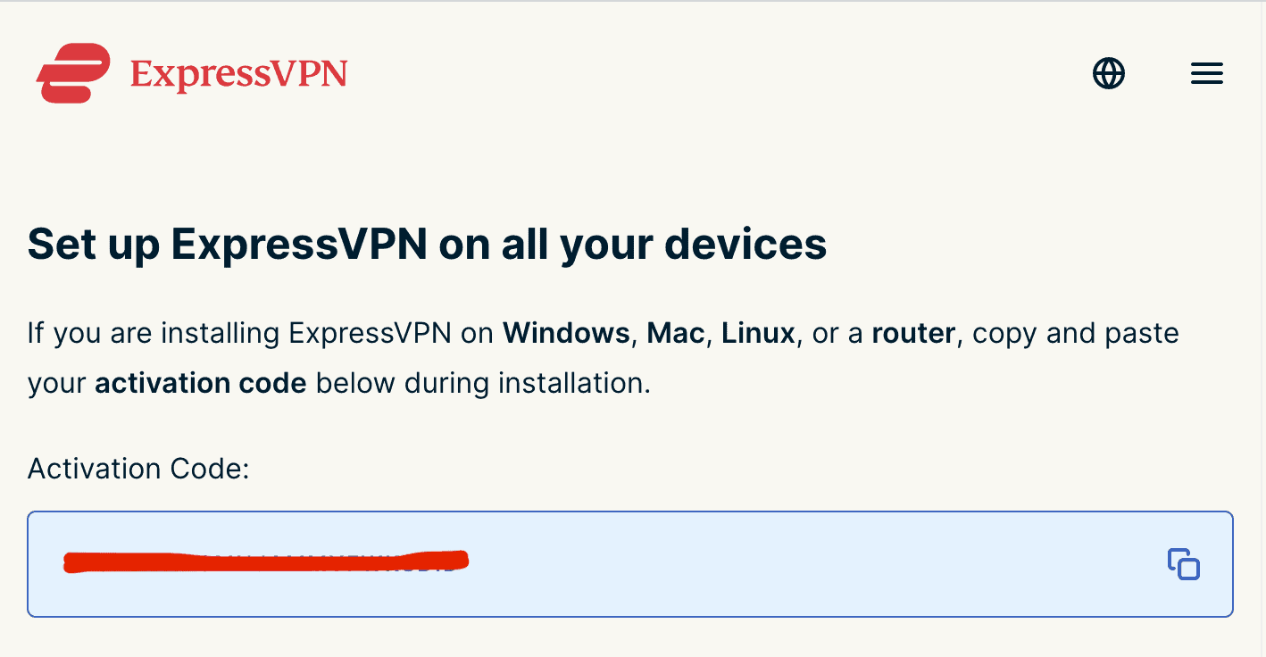1266x657 pixels.
Task: Click inside the blue activation code box
Action: pyautogui.click(x=625, y=564)
